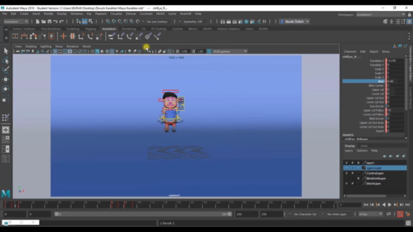Select the ControlLayer row name
The width and height of the screenshot is (413, 232).
click(376, 173)
